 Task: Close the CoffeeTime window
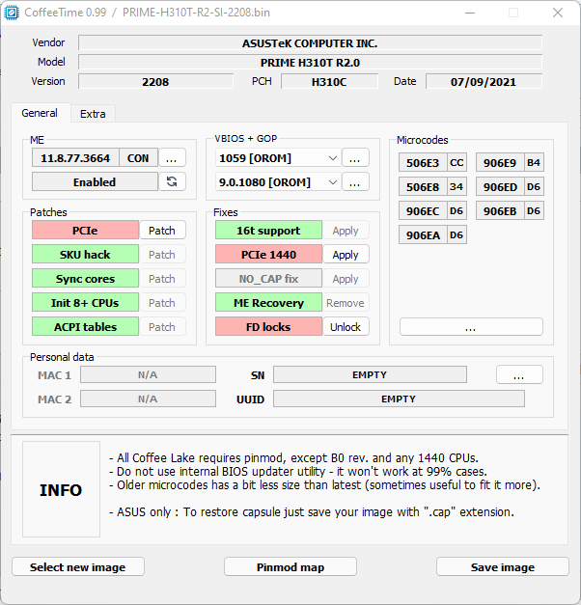click(x=558, y=13)
